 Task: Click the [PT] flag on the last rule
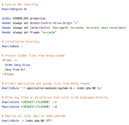click(49, 121)
